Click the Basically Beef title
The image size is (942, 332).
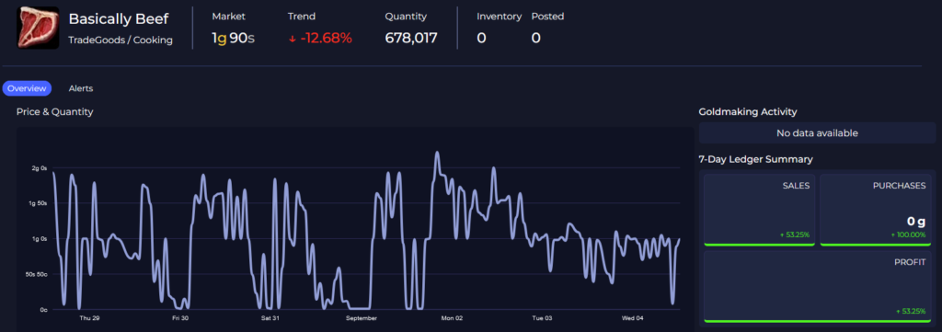pos(119,18)
